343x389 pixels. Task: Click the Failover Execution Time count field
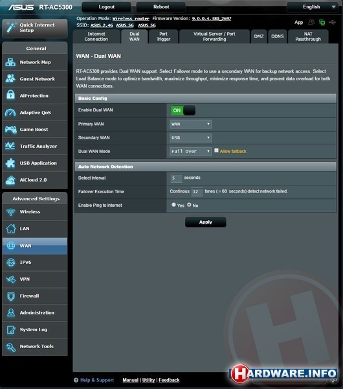click(x=197, y=192)
